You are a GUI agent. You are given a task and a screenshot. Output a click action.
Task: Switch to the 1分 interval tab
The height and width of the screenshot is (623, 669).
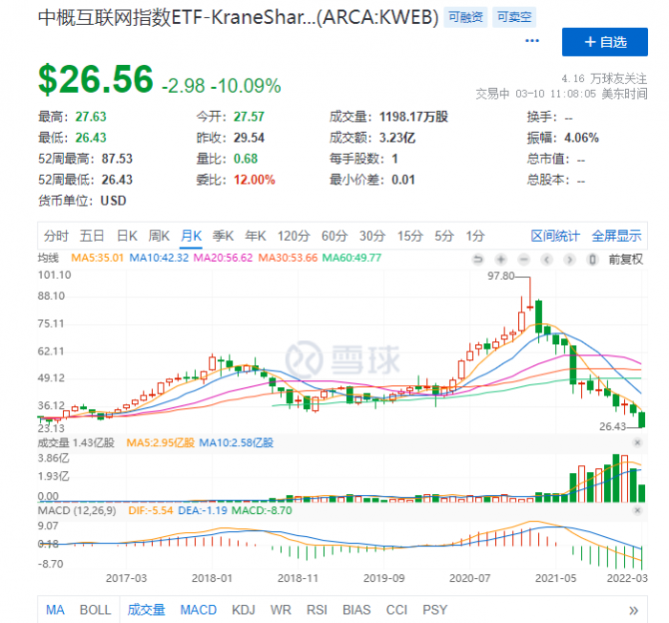coord(475,236)
